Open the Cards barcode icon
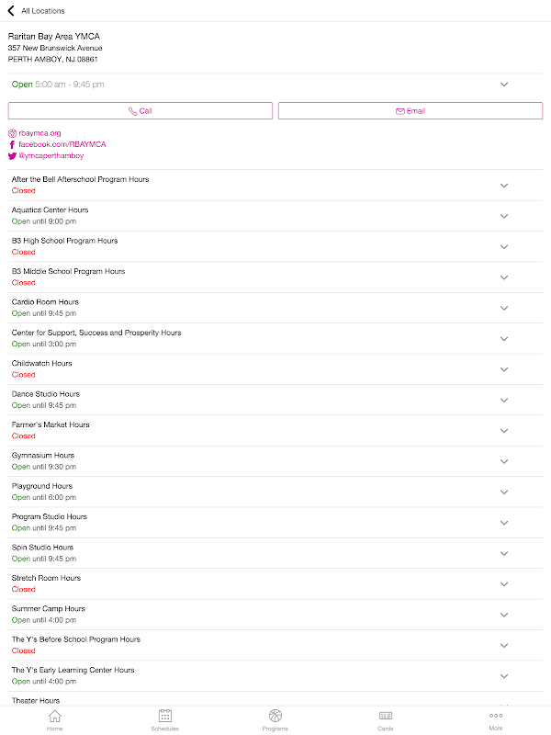 [x=386, y=716]
